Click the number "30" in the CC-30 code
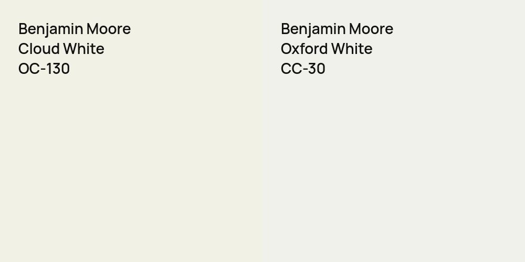Viewport: 525px width, 262px height. [x=316, y=69]
